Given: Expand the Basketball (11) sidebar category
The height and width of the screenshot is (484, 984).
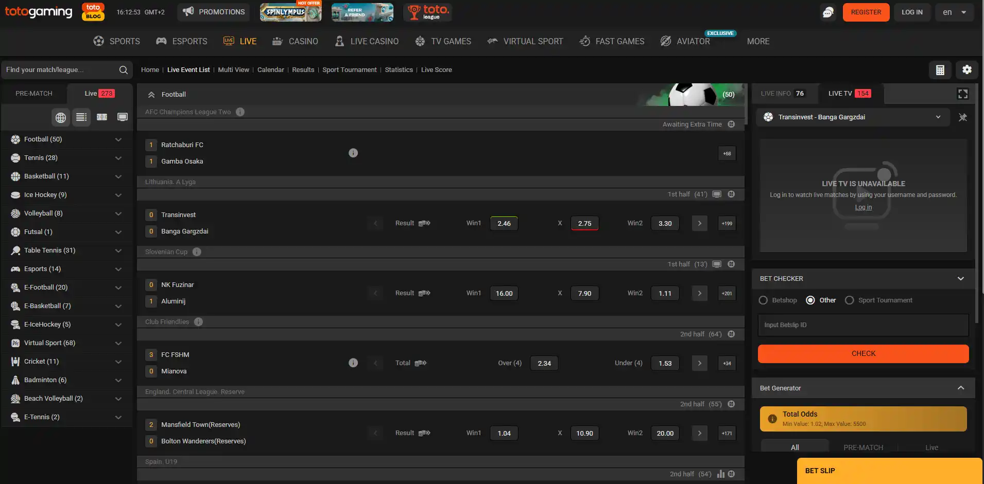Looking at the screenshot, I should (x=67, y=176).
